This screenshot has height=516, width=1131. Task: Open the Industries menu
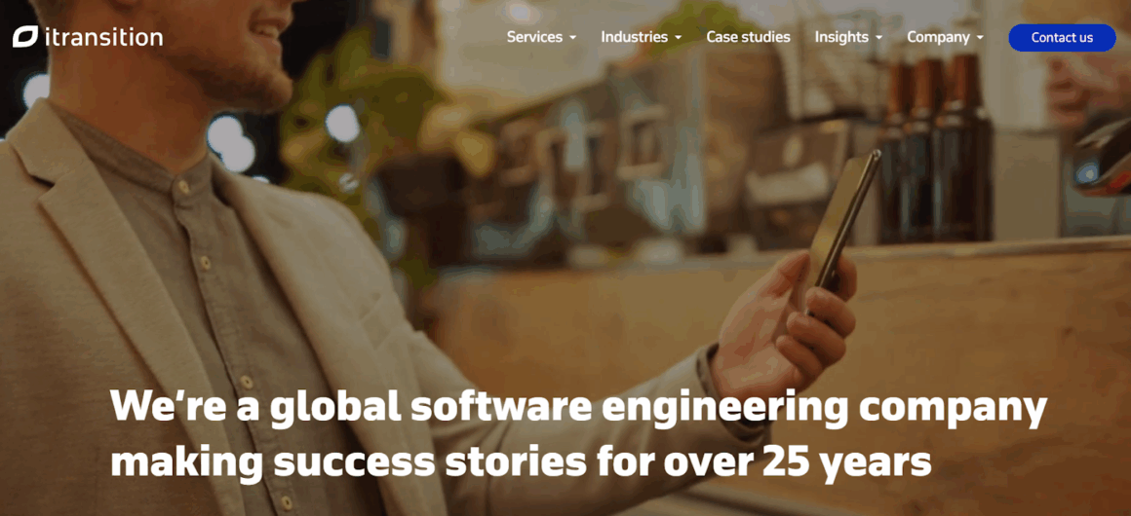[x=634, y=37]
